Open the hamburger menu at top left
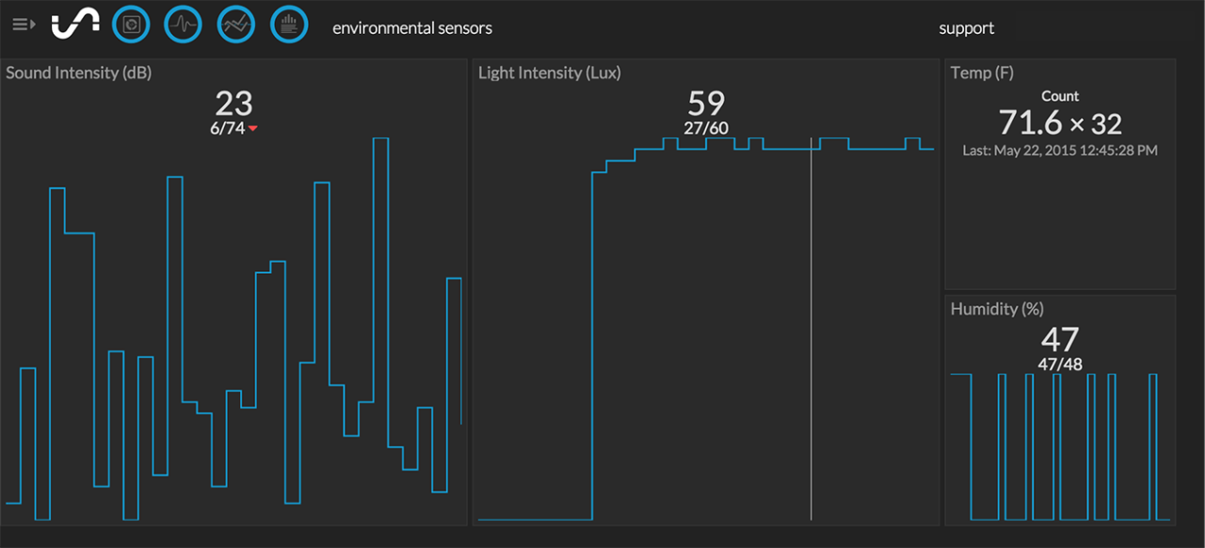Image resolution: width=1205 pixels, height=548 pixels. pos(24,24)
